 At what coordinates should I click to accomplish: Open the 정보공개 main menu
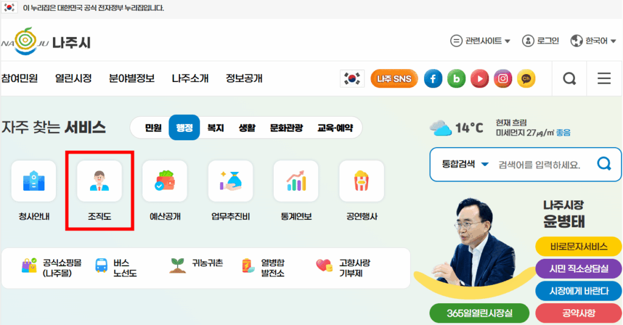pyautogui.click(x=244, y=78)
